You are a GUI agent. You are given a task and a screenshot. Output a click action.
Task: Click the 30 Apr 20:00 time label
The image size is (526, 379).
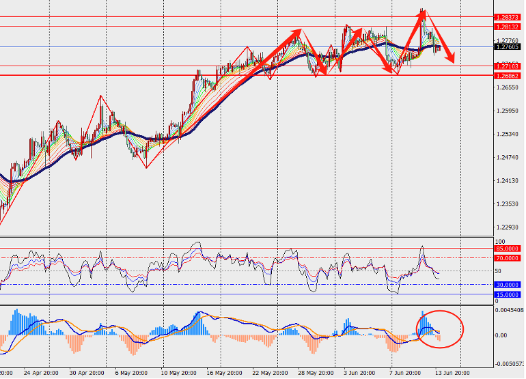click(87, 373)
